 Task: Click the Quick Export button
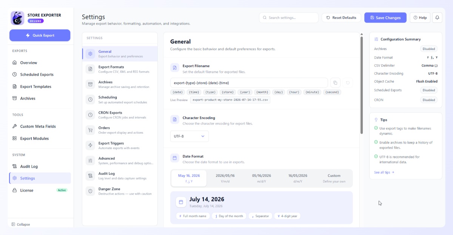click(40, 35)
